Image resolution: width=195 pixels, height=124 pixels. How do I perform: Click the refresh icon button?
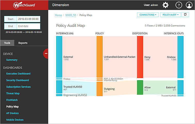[185, 15]
